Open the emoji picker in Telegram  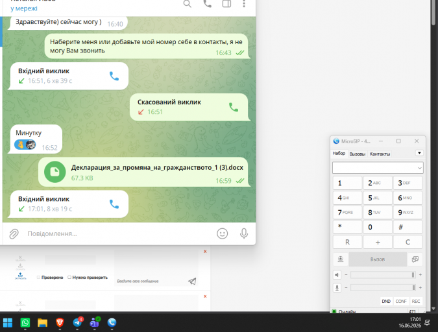(x=223, y=233)
